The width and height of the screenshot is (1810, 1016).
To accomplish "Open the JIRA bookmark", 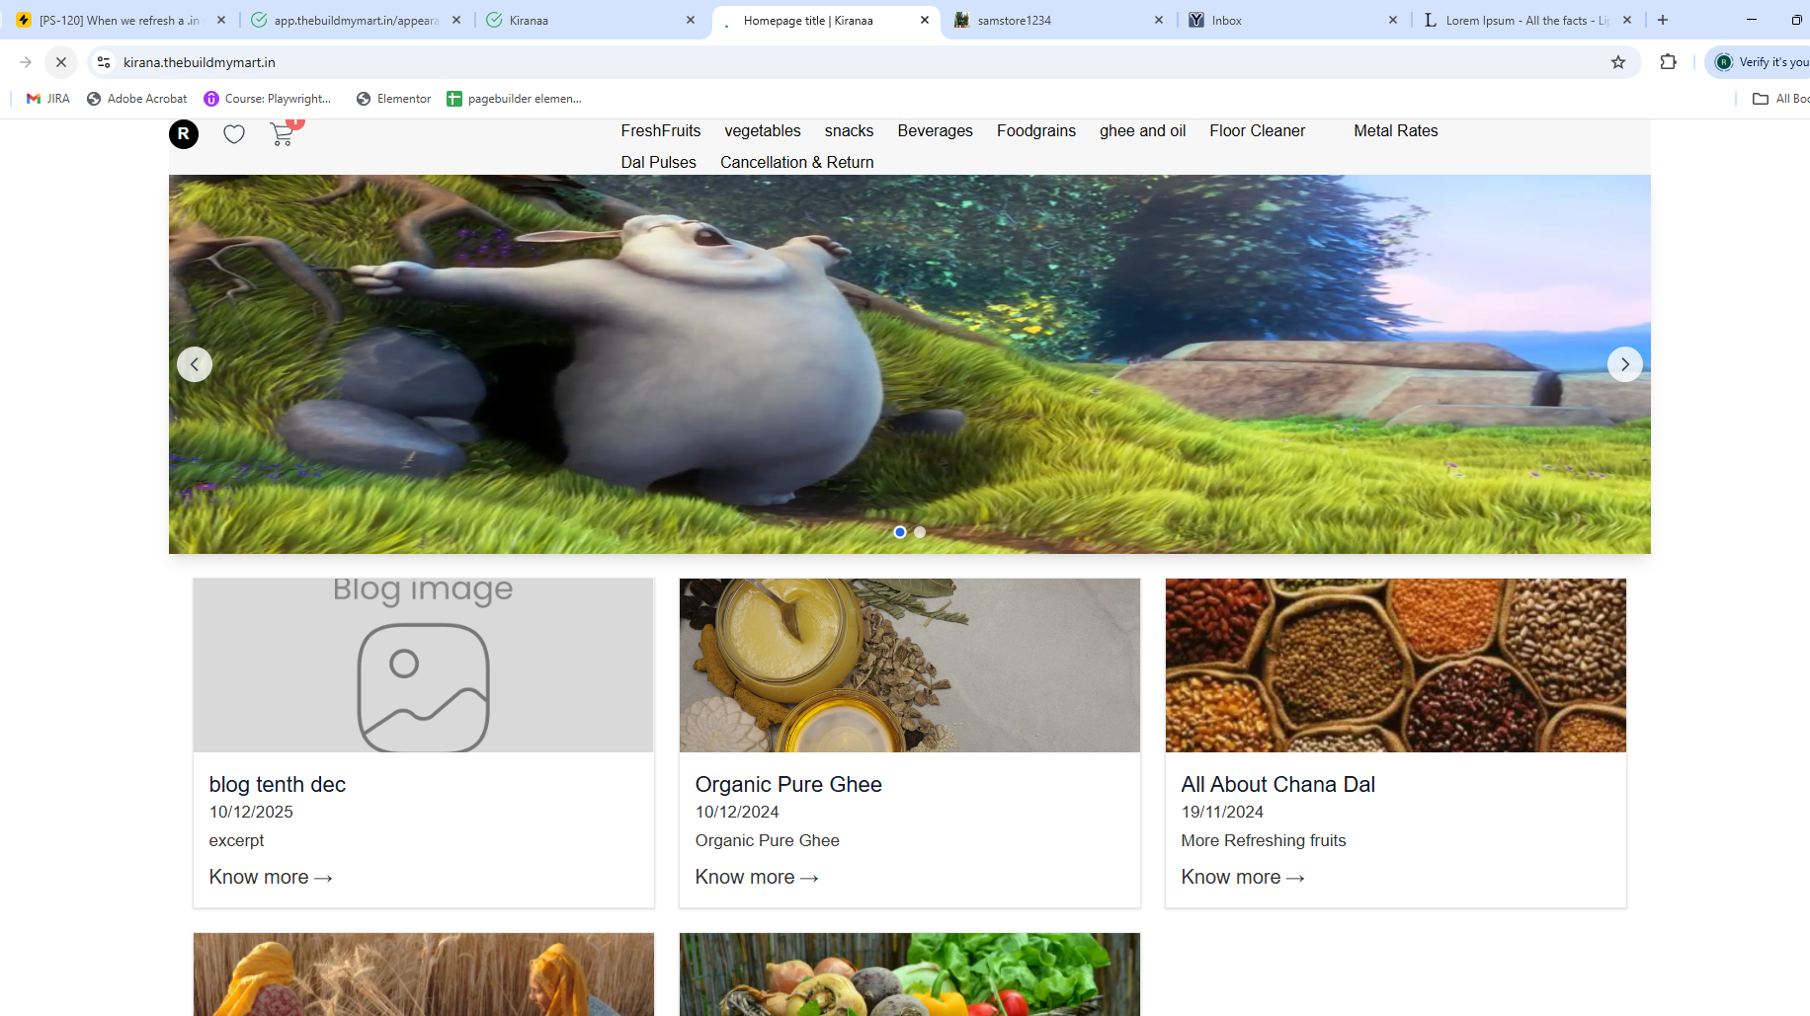I will pos(48,99).
